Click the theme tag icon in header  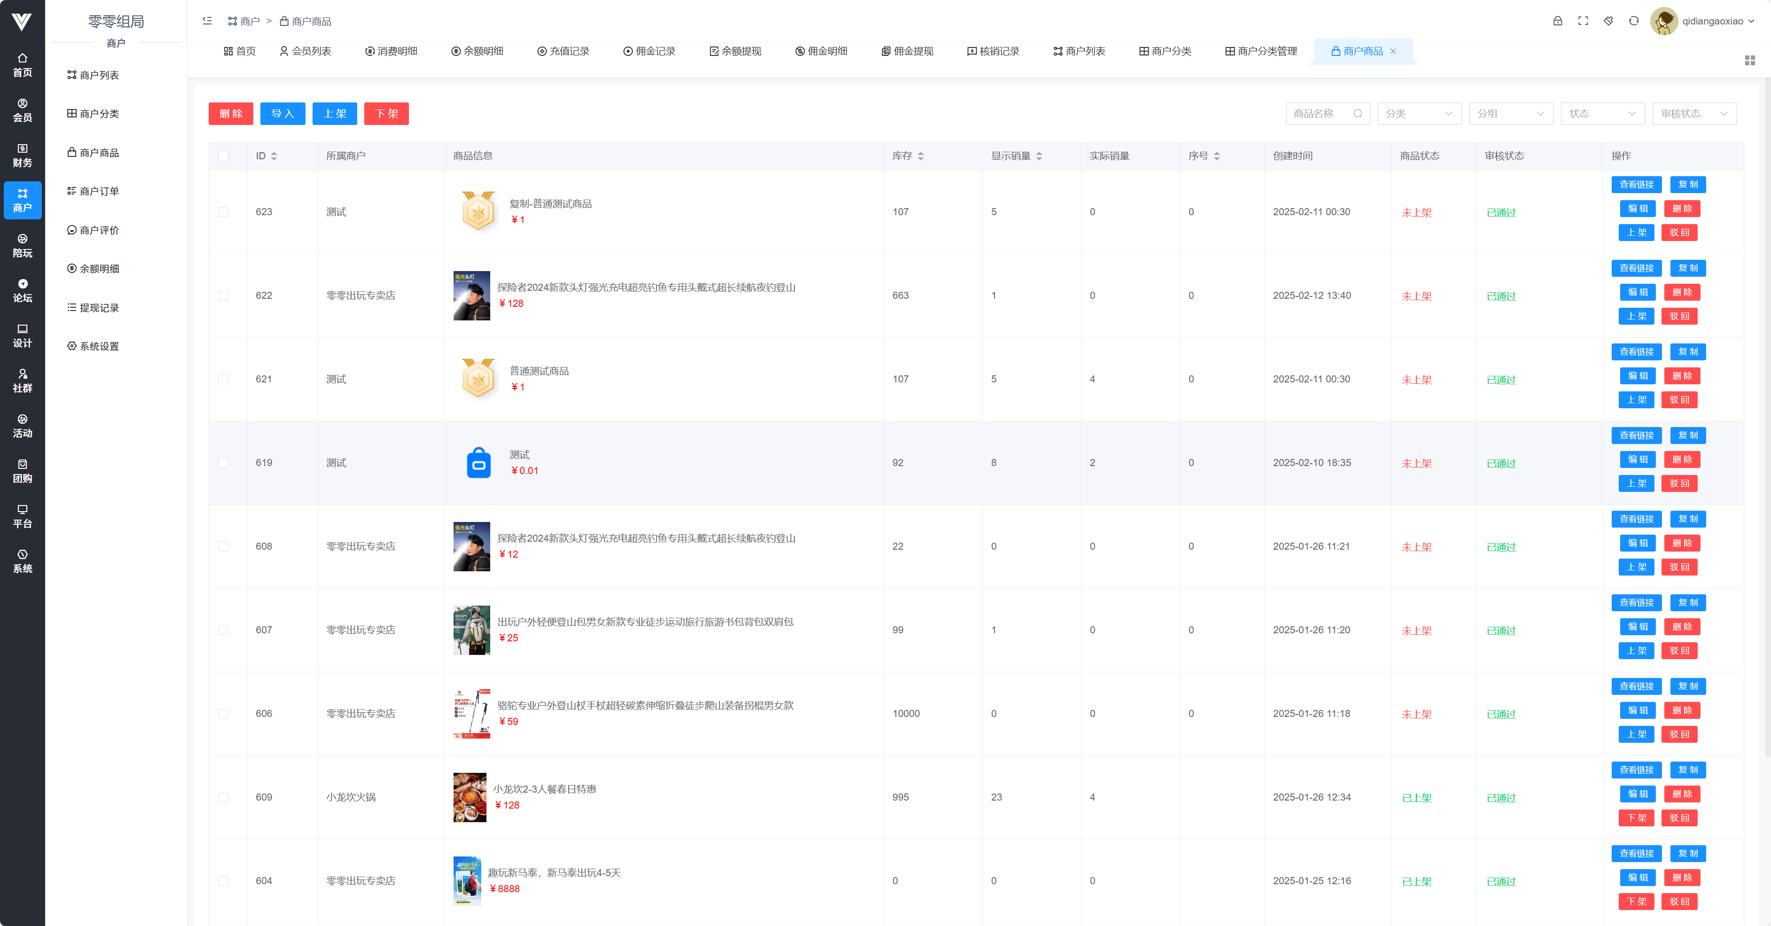[x=1608, y=21]
